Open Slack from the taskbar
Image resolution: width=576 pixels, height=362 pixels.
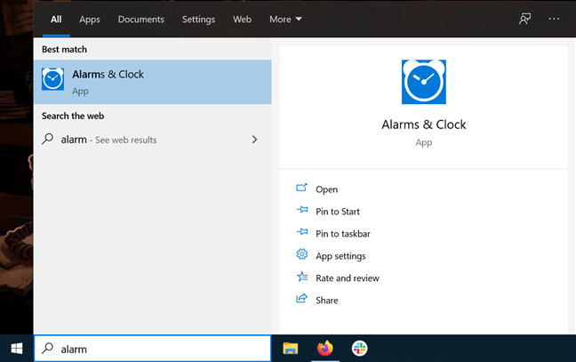click(359, 349)
